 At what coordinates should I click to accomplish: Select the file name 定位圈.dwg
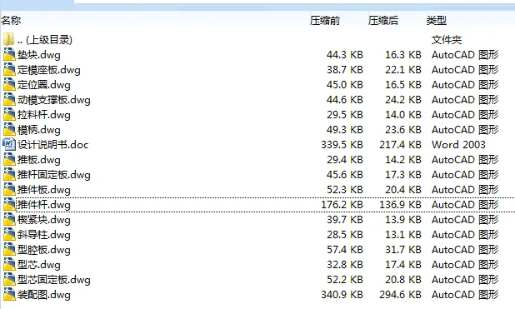(44, 85)
